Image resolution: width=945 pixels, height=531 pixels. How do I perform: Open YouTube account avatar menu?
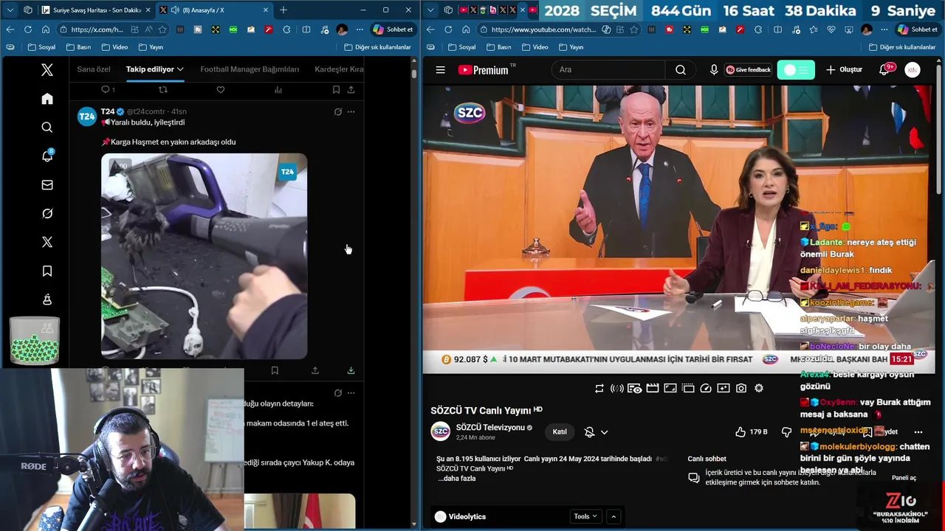[913, 70]
